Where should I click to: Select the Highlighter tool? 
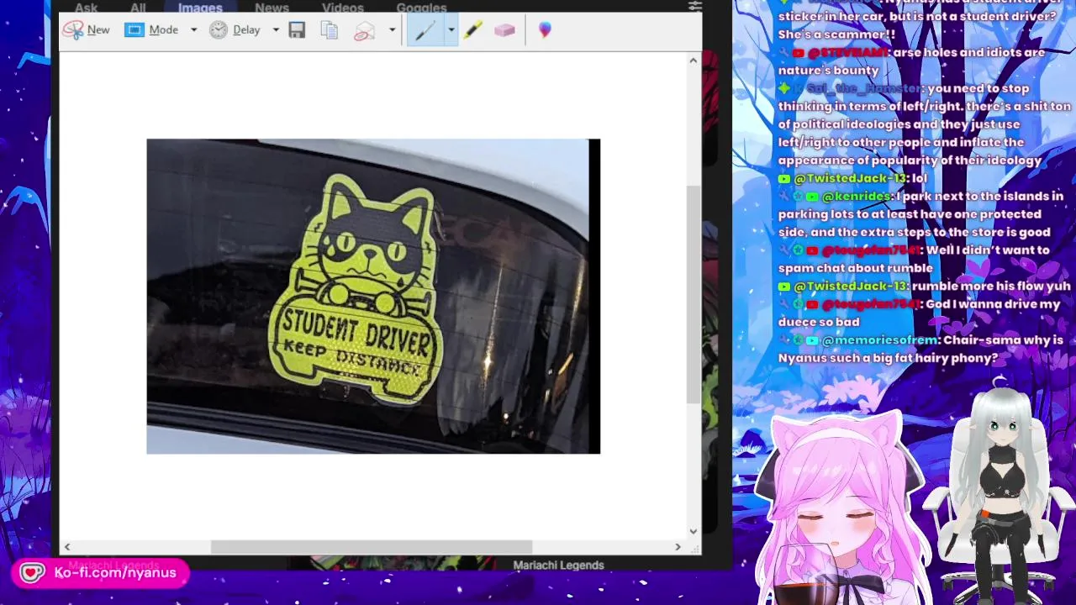click(x=472, y=30)
